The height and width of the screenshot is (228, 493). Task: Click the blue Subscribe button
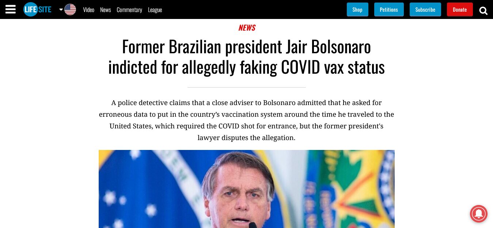(425, 9)
